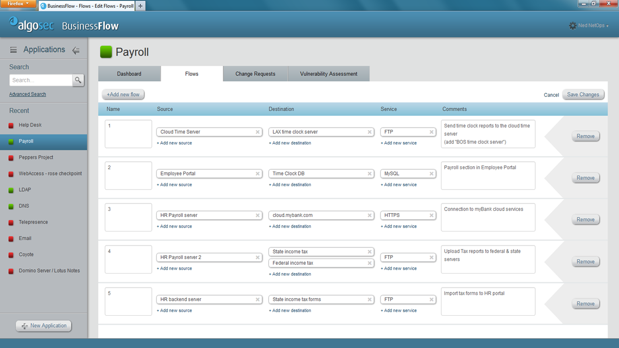Remove HTTPS service chip
This screenshot has width=619, height=348.
[x=432, y=216]
